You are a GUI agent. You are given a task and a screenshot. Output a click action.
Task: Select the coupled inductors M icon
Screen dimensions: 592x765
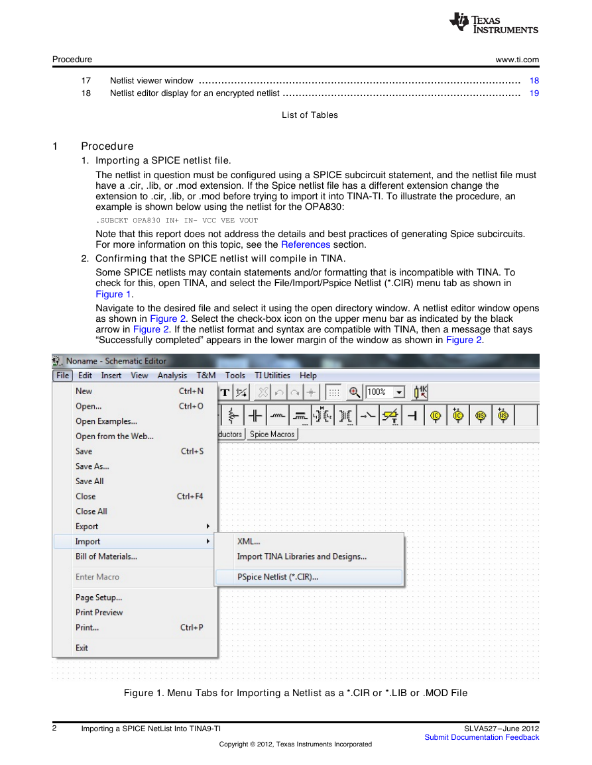[322, 416]
